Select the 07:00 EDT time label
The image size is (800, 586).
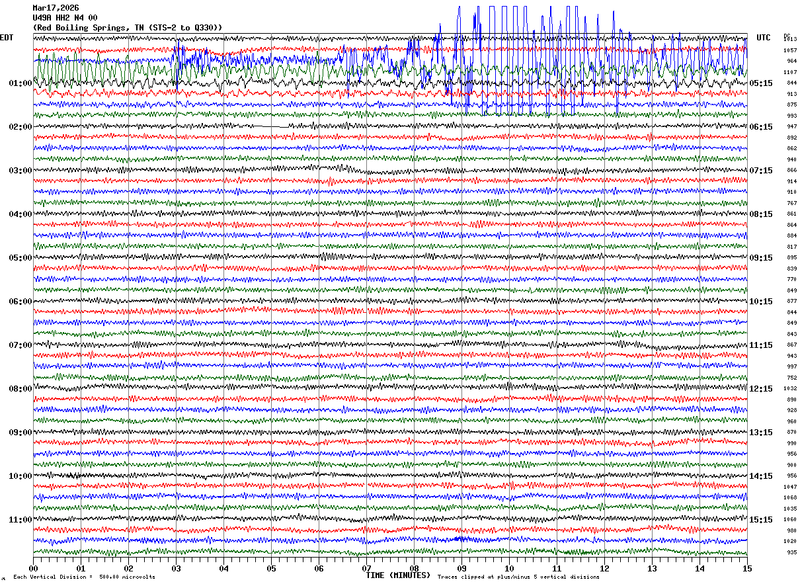point(20,345)
